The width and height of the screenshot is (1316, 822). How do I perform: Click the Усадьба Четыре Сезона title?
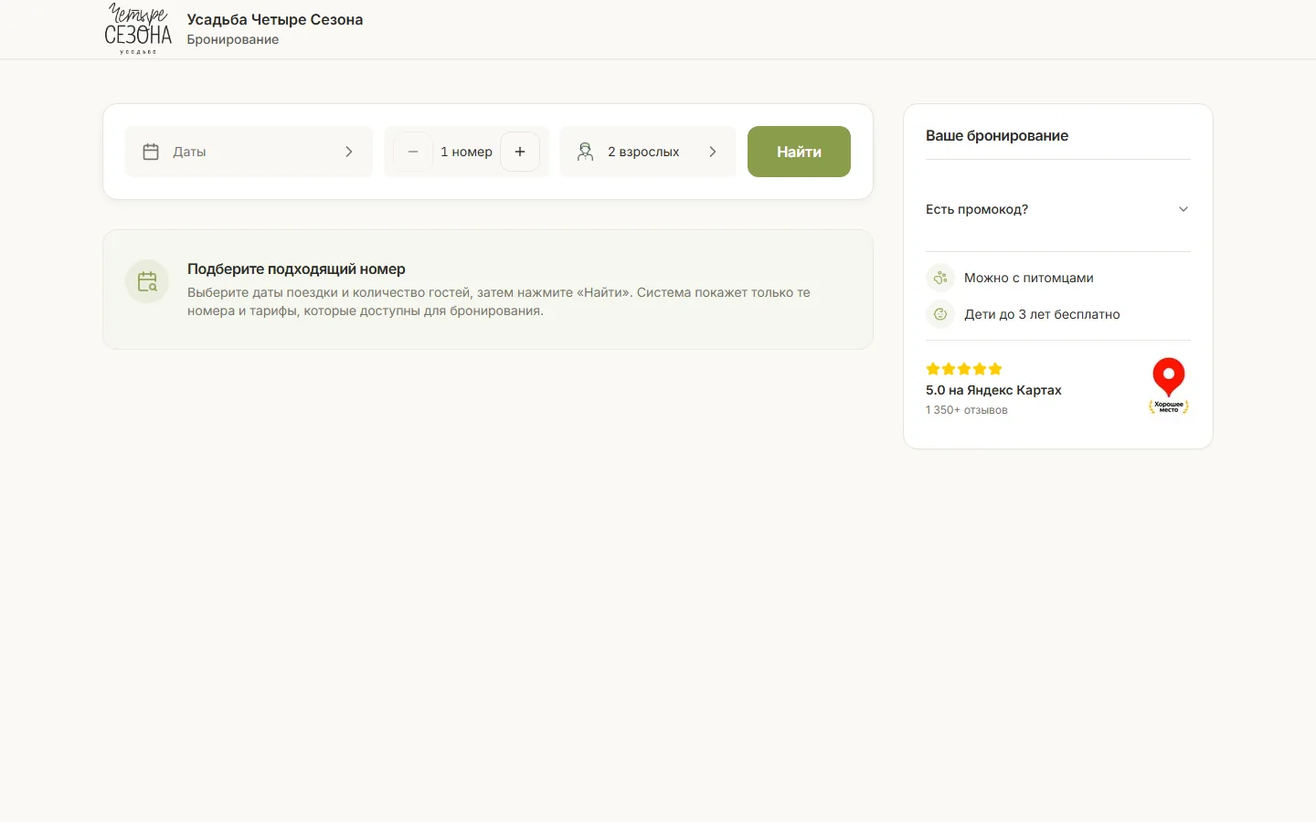[275, 19]
